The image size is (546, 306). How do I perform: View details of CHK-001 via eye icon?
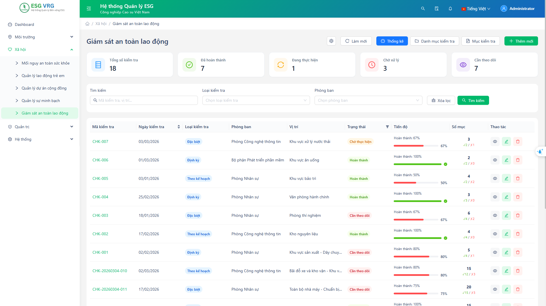[495, 252]
